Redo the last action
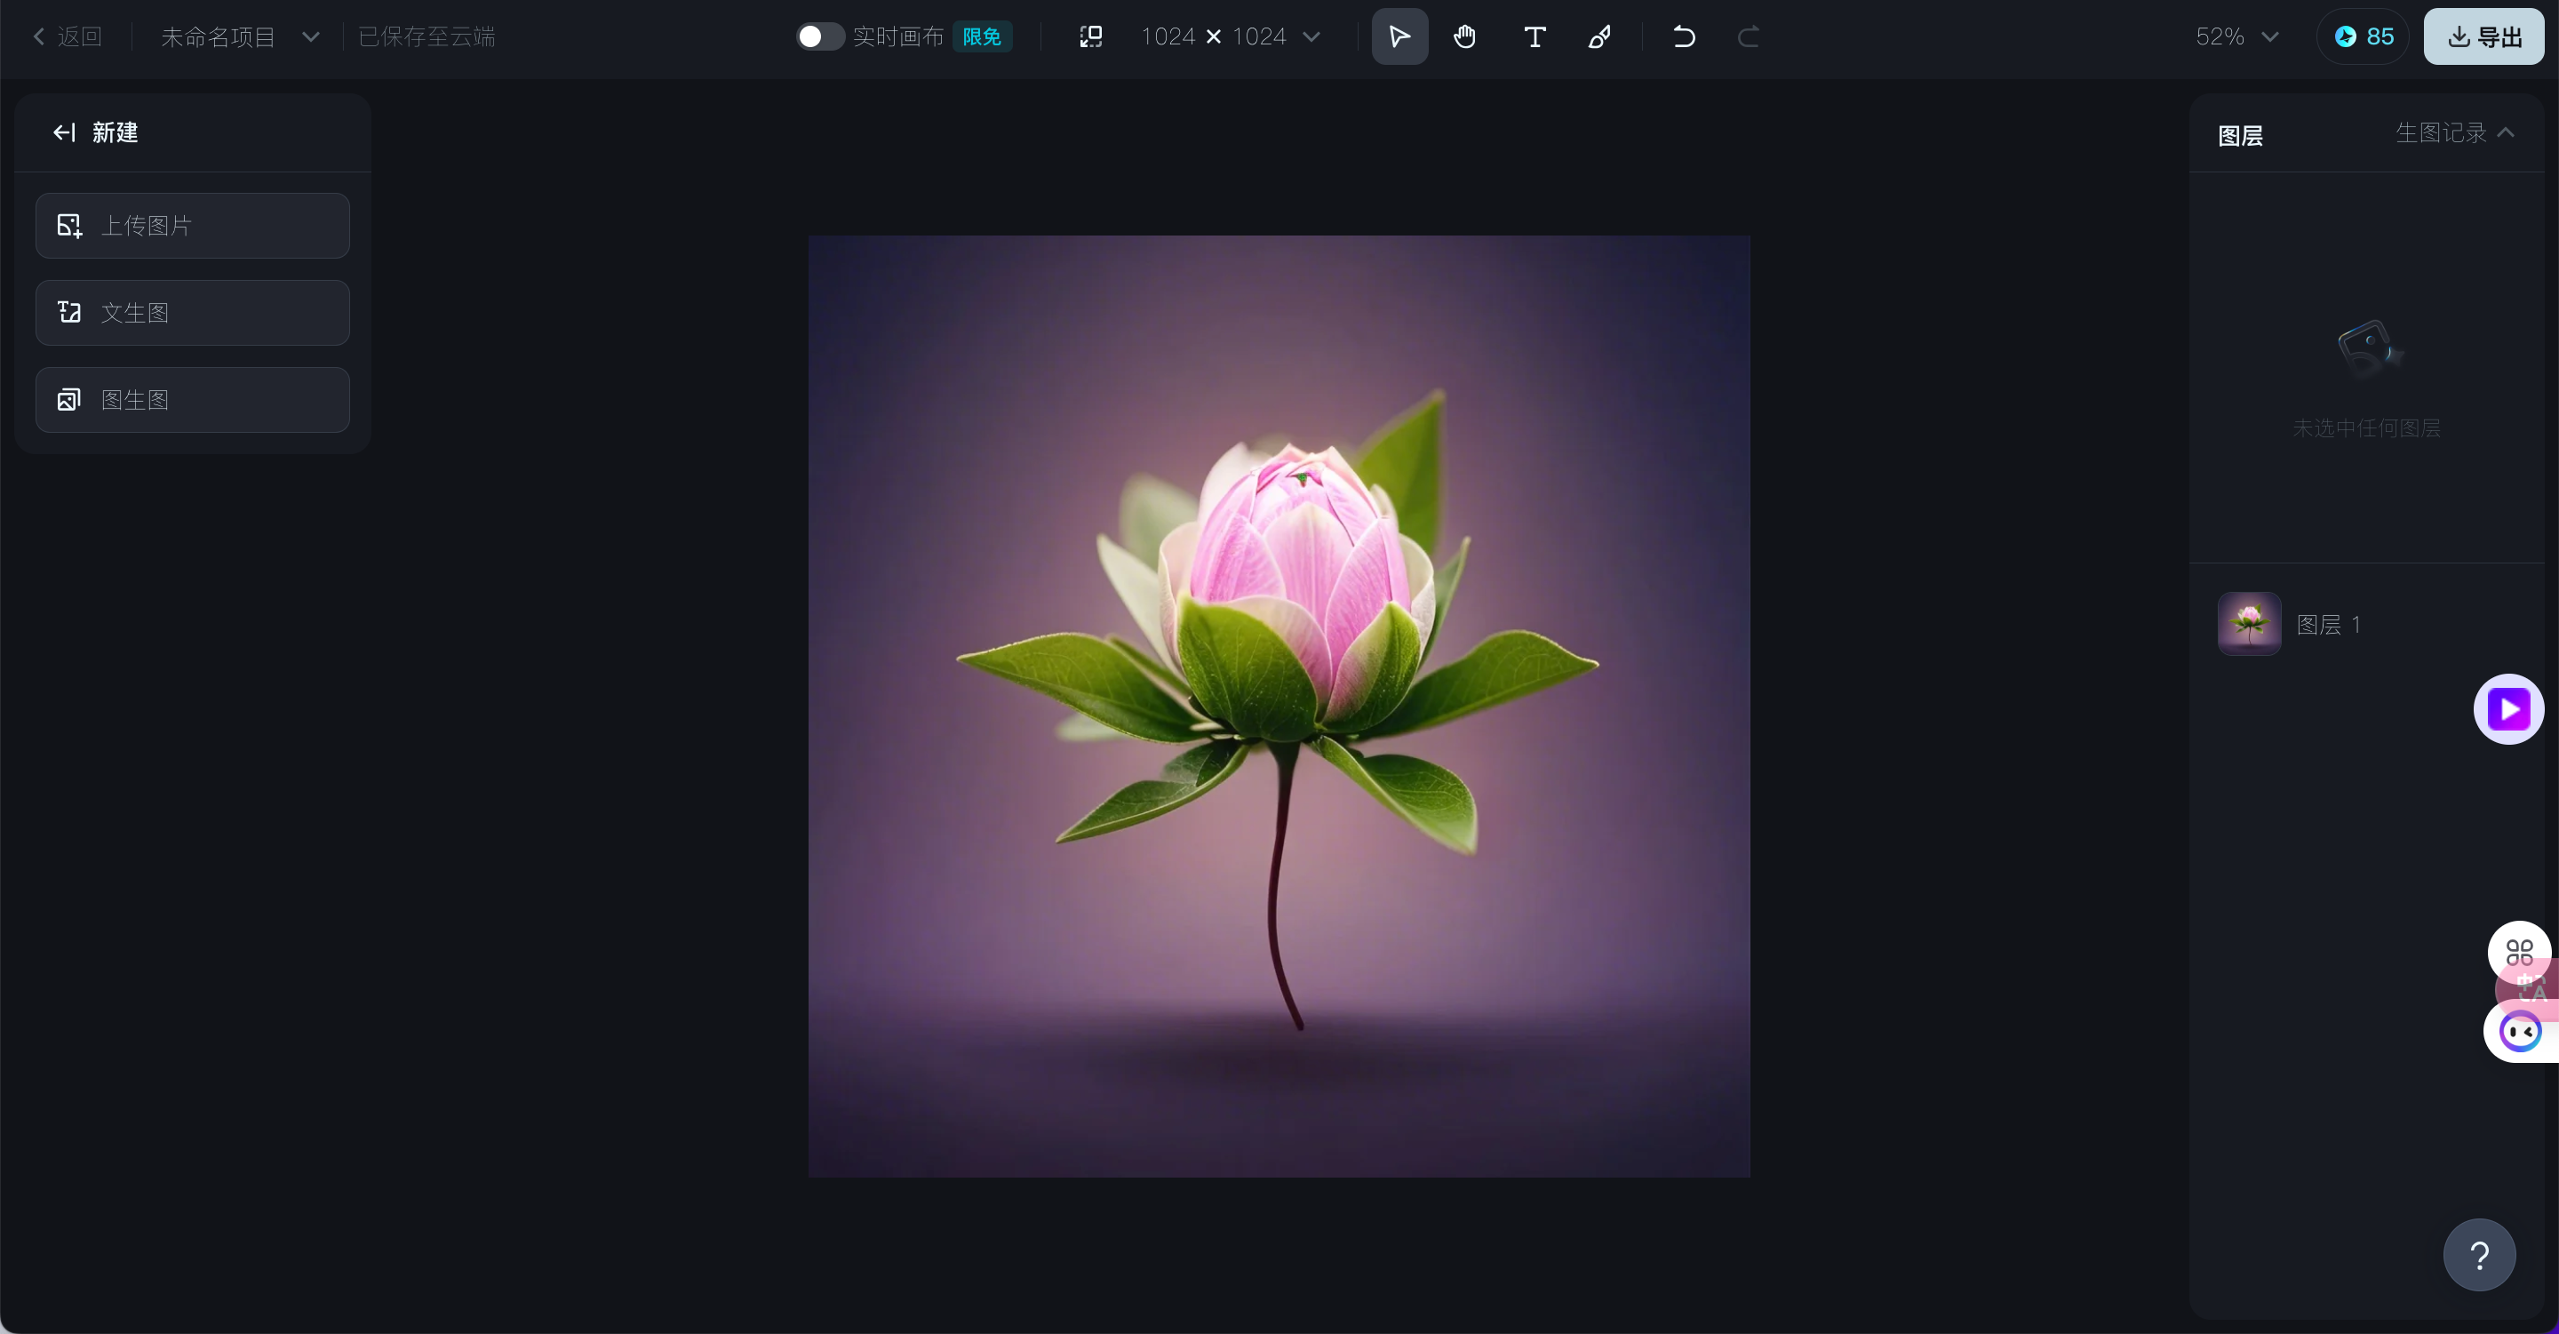2559x1334 pixels. 1749,36
